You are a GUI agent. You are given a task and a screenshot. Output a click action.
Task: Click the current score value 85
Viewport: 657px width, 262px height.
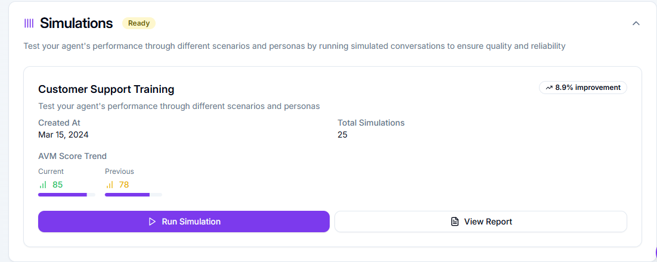point(57,185)
